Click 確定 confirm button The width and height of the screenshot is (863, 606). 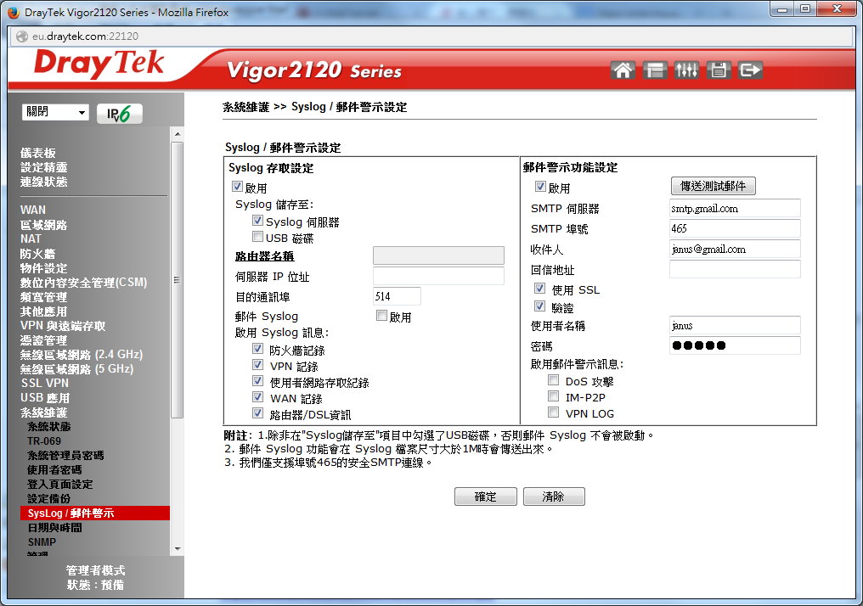coord(486,497)
